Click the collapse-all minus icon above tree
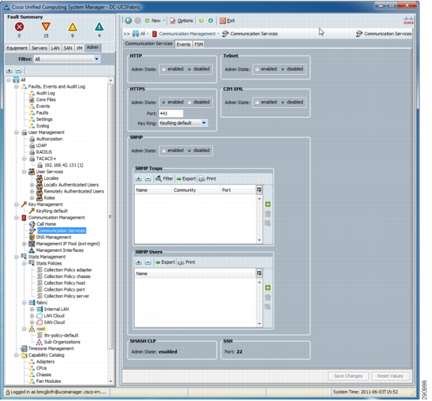The width and height of the screenshot is (432, 401). pos(19,70)
